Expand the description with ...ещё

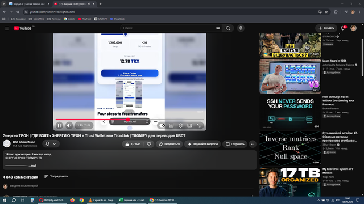[32, 165]
